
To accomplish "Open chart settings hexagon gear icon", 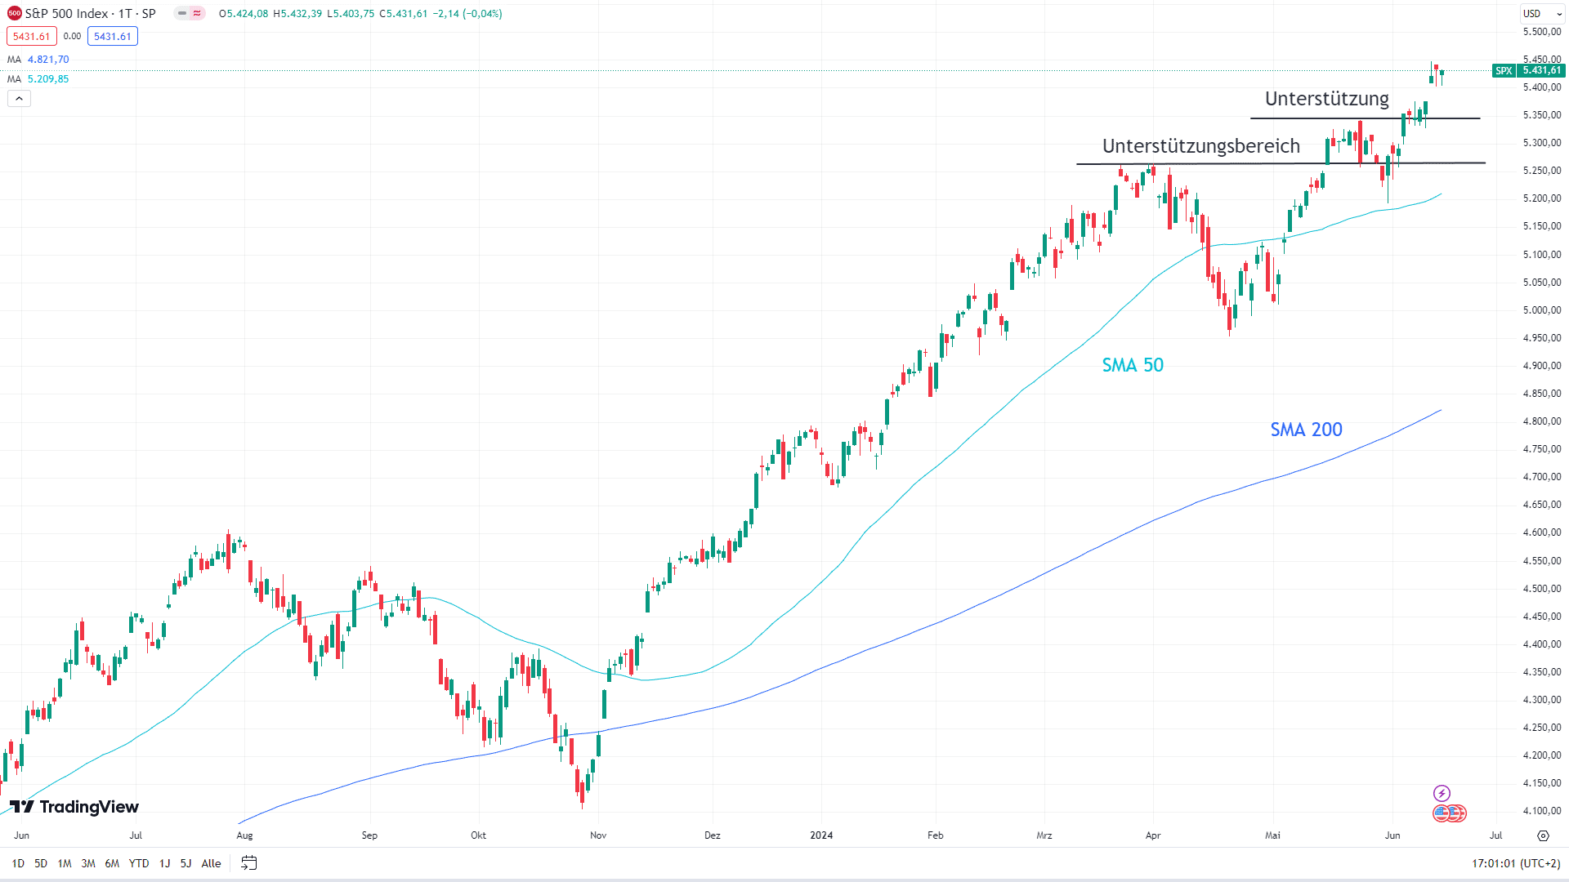I will click(x=1543, y=835).
